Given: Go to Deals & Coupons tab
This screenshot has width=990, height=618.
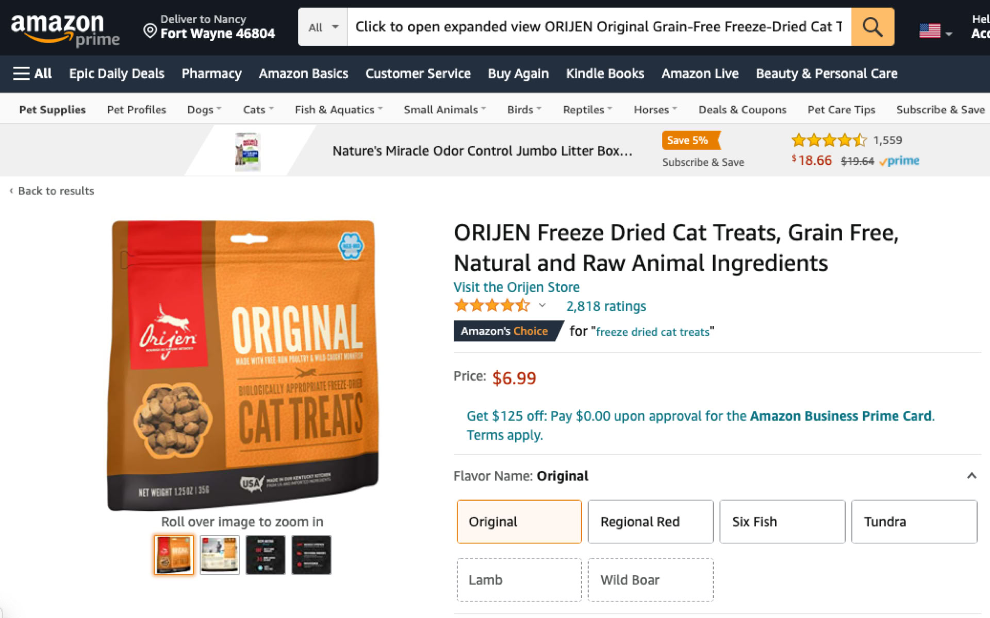Looking at the screenshot, I should [x=742, y=110].
